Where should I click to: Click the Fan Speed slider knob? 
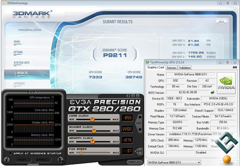coord(81,153)
